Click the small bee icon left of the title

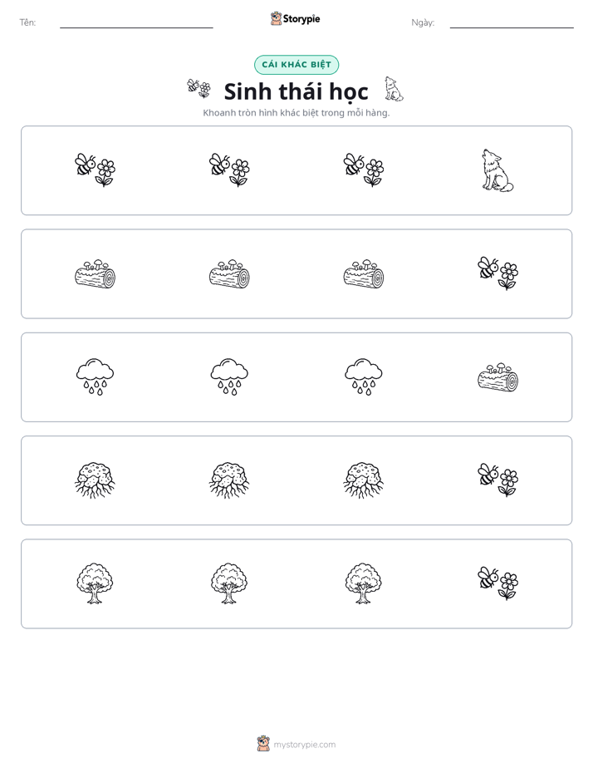(x=198, y=89)
